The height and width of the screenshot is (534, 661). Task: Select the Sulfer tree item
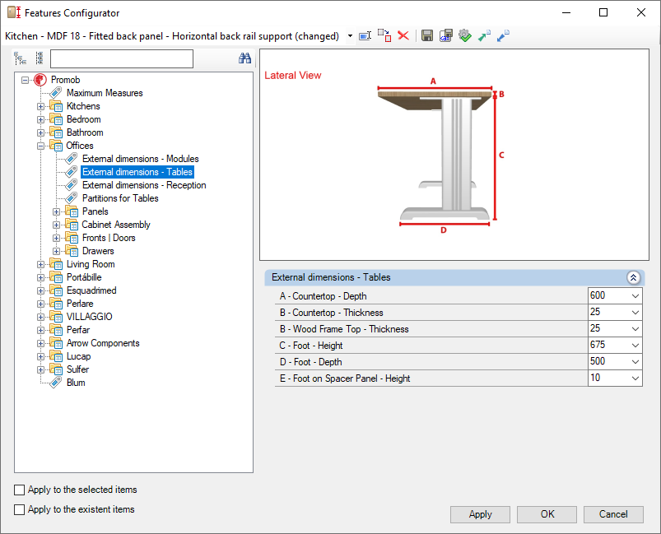(x=77, y=369)
